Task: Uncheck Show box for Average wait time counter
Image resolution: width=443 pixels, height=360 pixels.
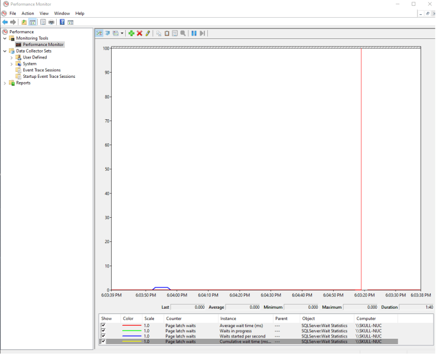Action: click(x=103, y=326)
